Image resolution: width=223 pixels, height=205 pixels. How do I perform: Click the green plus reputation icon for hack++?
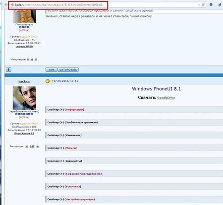point(38,146)
